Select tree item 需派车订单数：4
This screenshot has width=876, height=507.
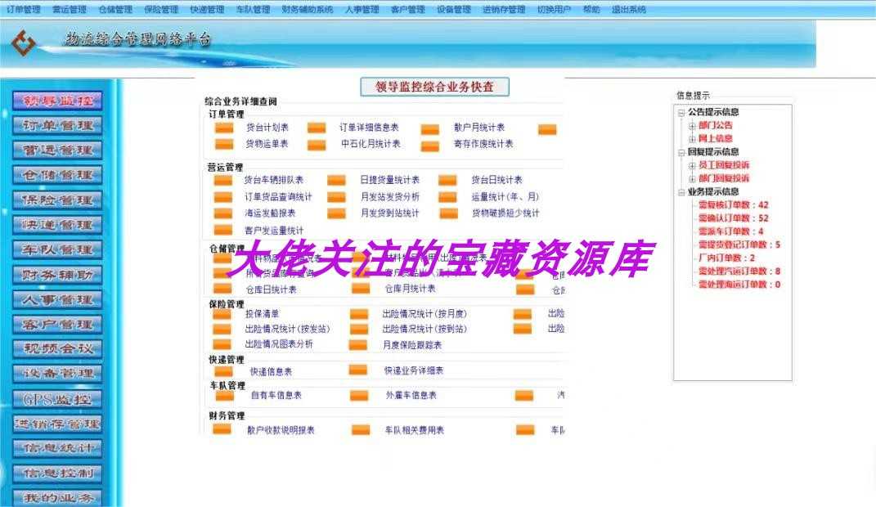[730, 231]
